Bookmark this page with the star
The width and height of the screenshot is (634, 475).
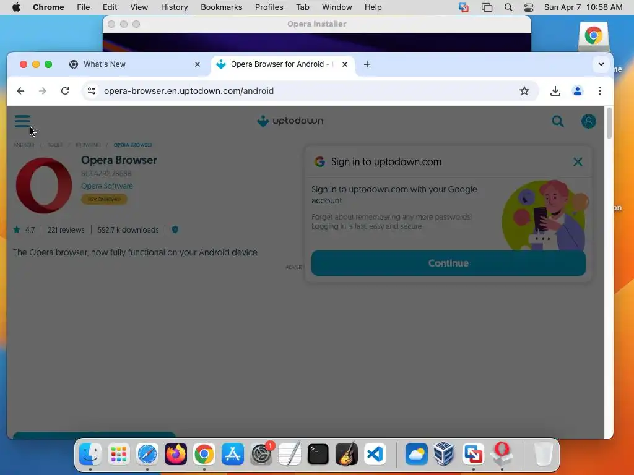(x=524, y=91)
